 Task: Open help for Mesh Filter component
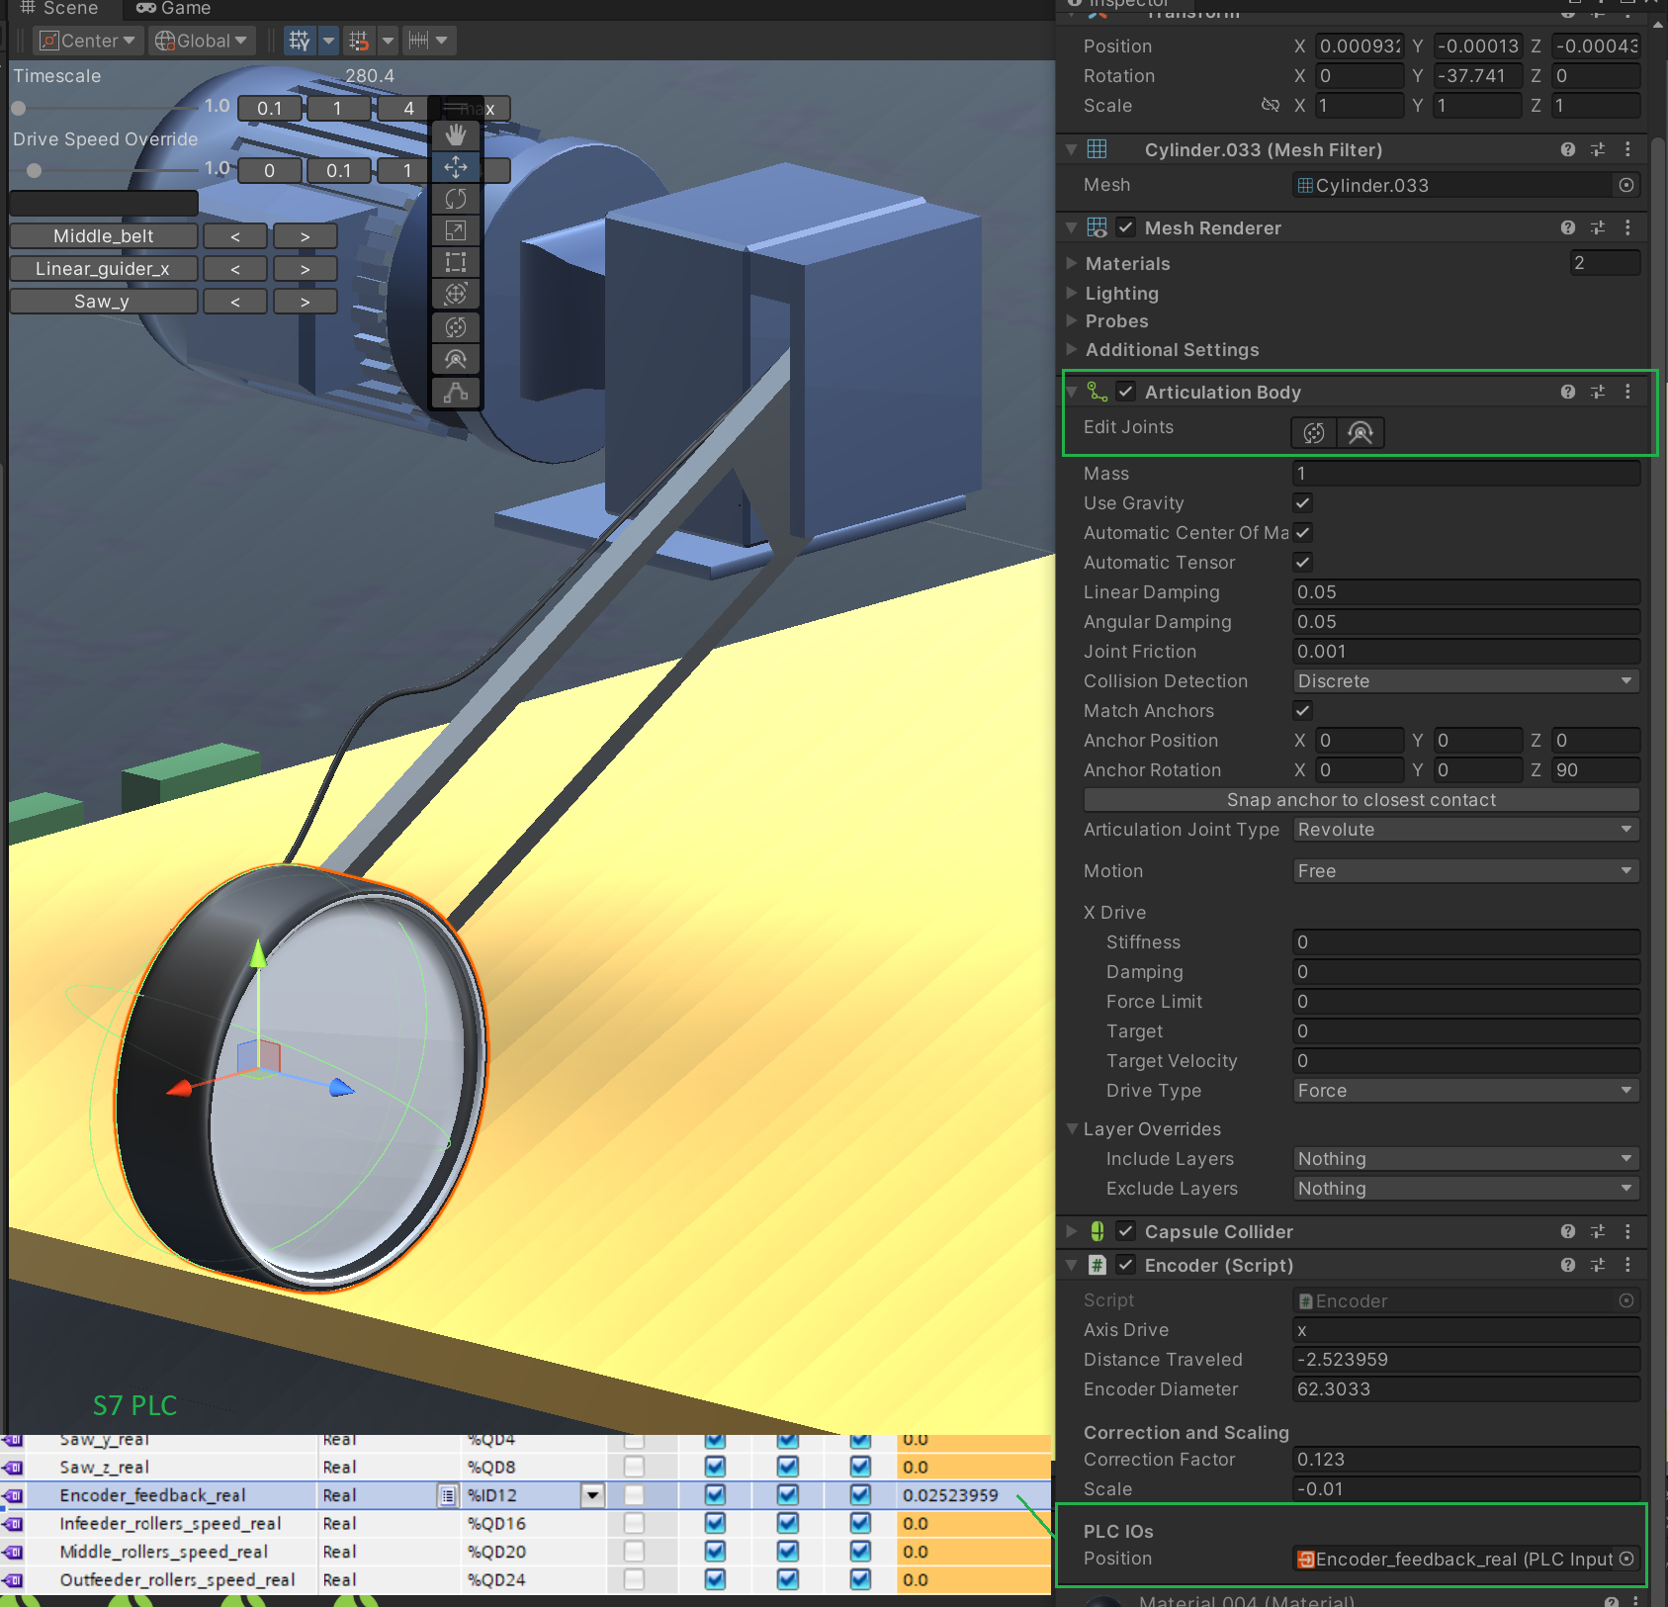tap(1568, 149)
